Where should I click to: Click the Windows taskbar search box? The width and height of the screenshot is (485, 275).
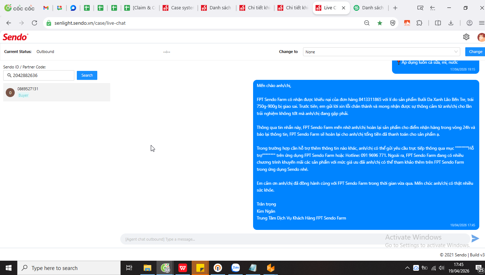pos(69,268)
